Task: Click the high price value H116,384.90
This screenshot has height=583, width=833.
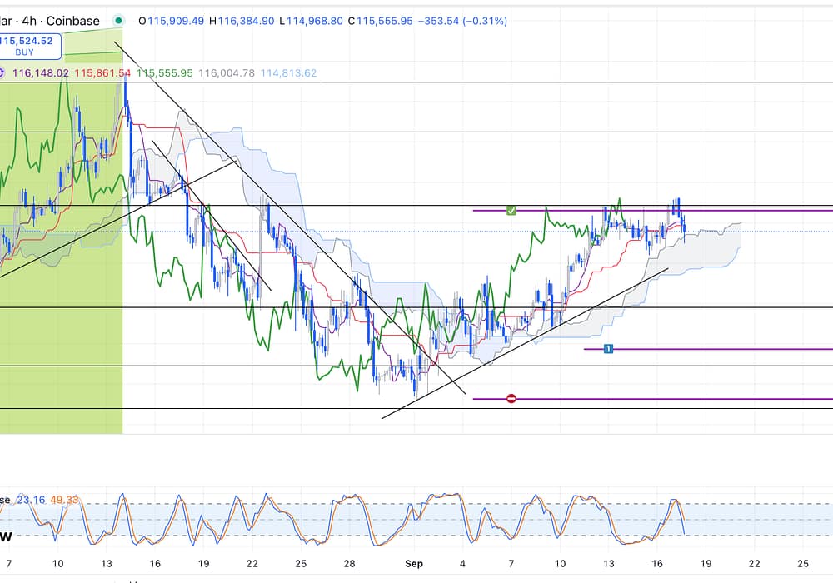Action: [x=245, y=21]
